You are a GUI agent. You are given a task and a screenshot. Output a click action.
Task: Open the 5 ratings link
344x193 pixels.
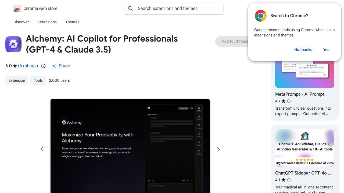click(28, 66)
